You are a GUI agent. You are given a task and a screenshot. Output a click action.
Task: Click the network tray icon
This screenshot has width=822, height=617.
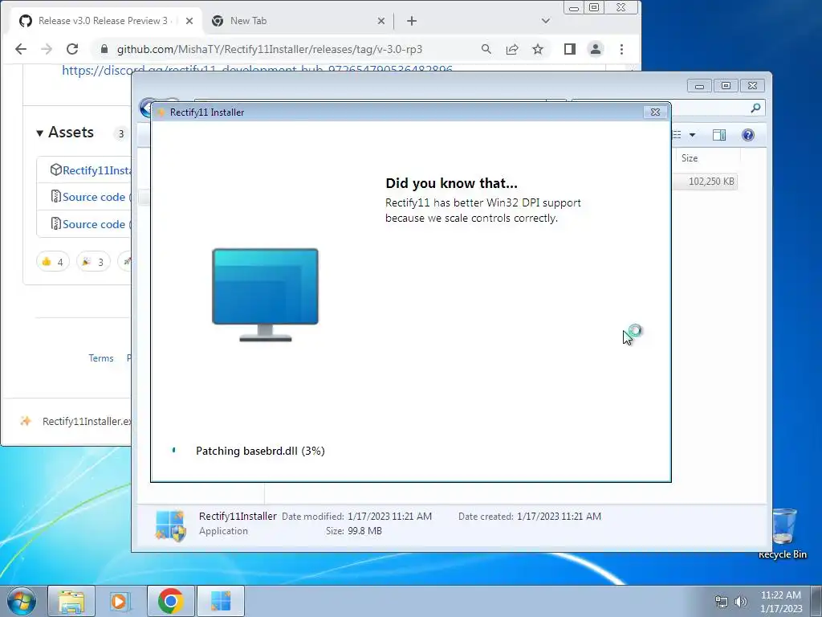(722, 602)
